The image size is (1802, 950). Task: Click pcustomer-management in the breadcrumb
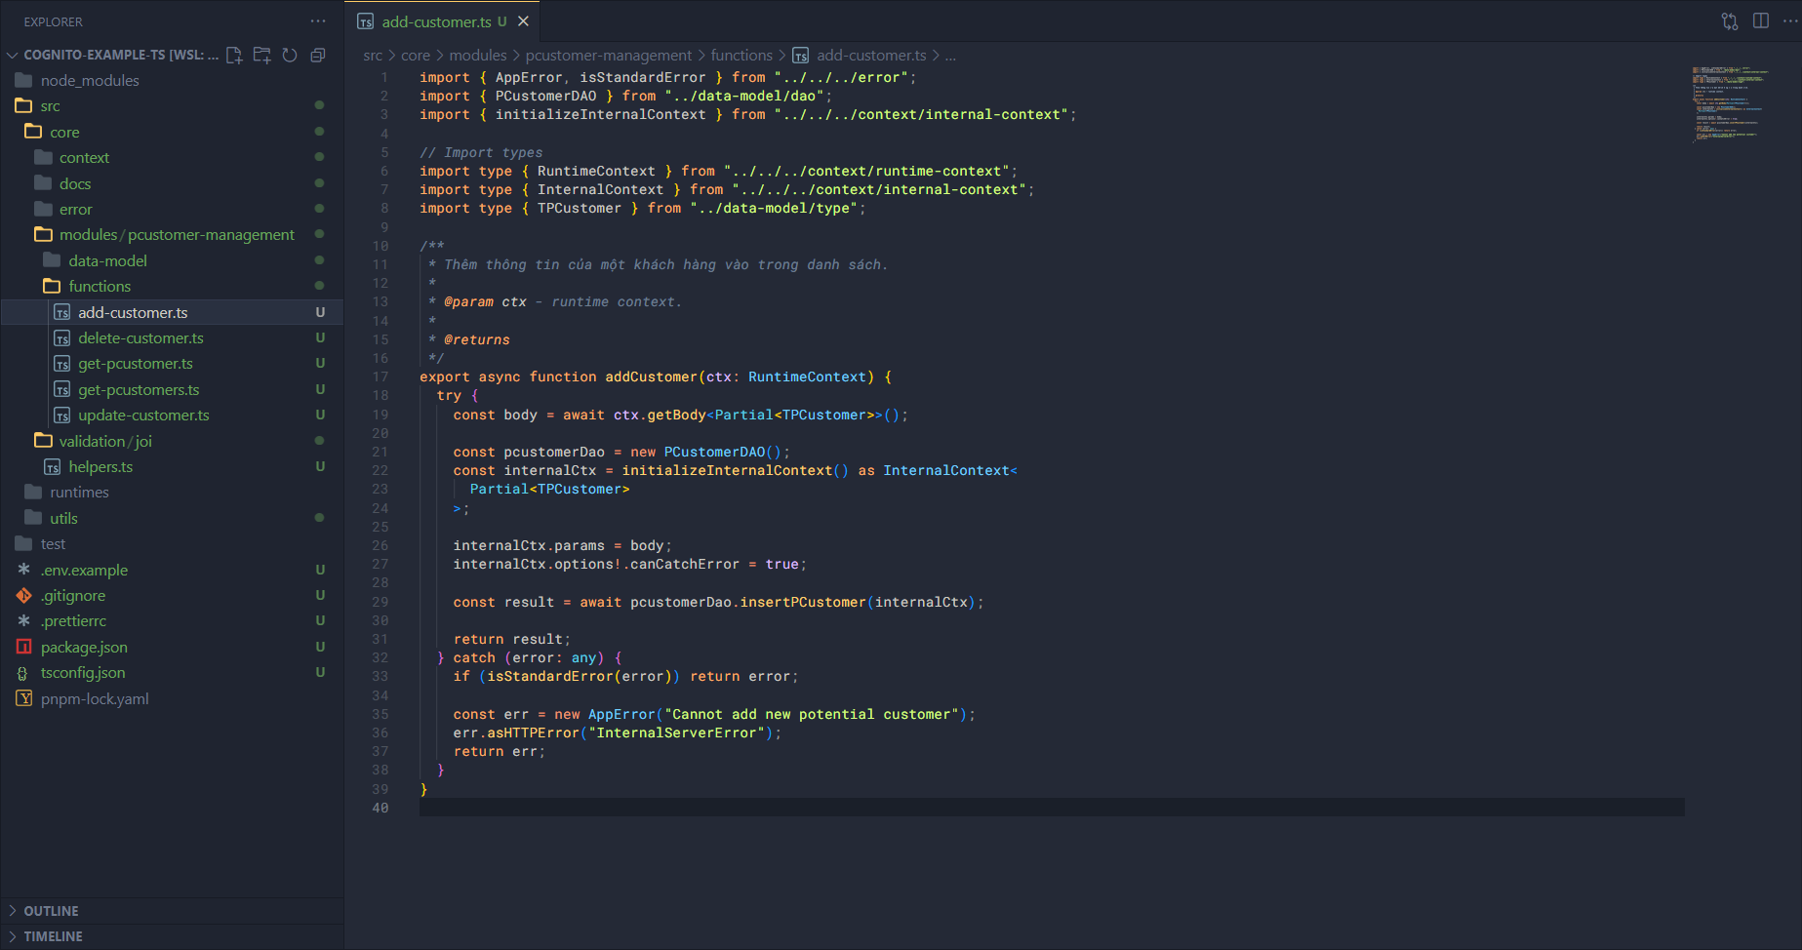(x=608, y=56)
